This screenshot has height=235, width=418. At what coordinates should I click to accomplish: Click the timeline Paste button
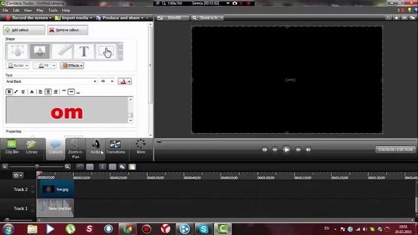pos(132,167)
